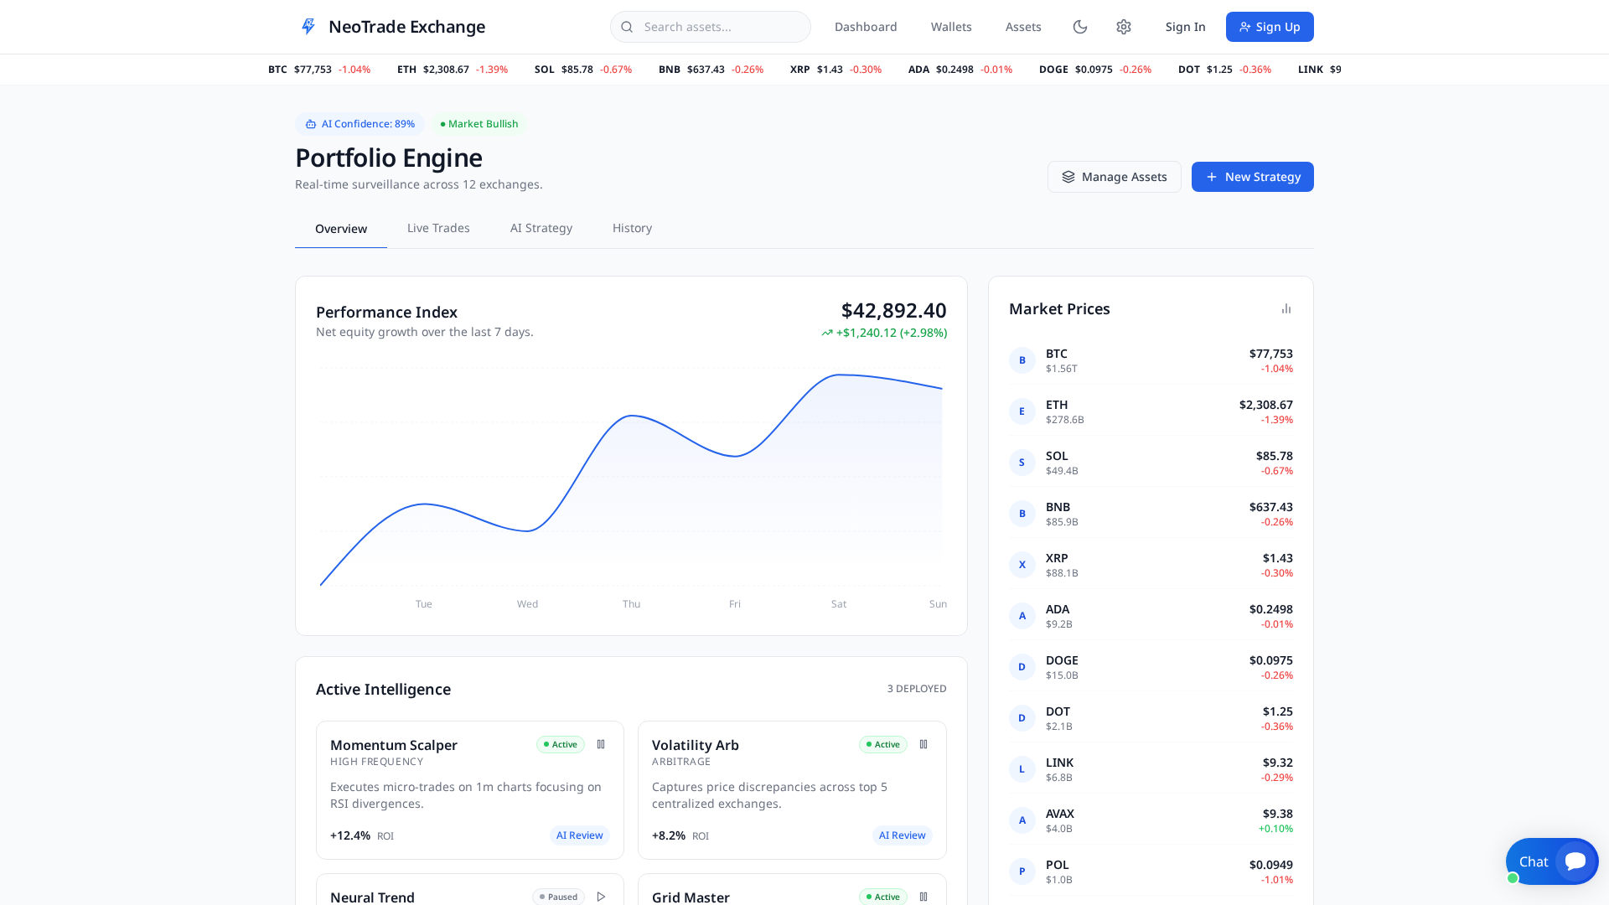This screenshot has width=1609, height=905.
Task: Focus the Search assets field
Action: coord(711,27)
